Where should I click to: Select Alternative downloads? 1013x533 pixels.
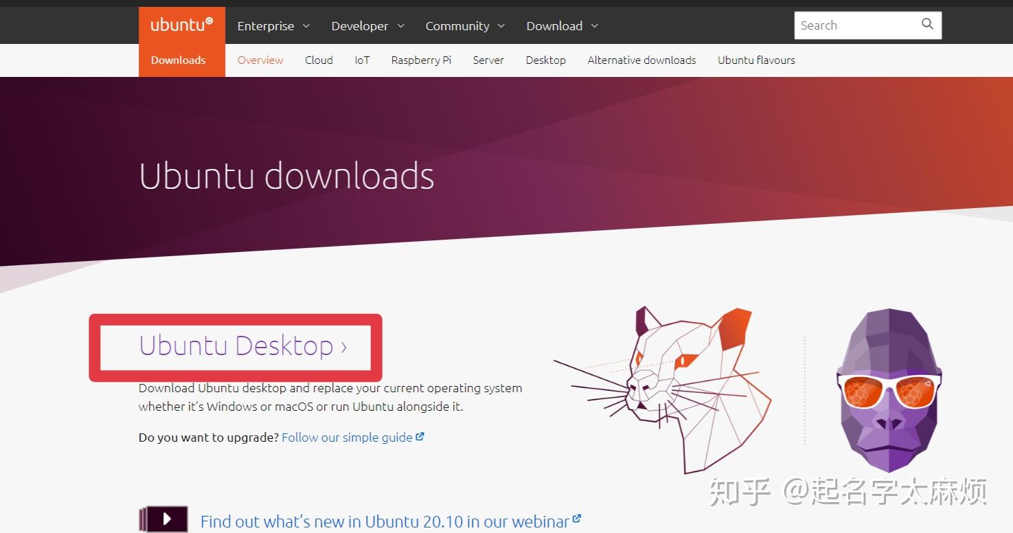click(641, 60)
